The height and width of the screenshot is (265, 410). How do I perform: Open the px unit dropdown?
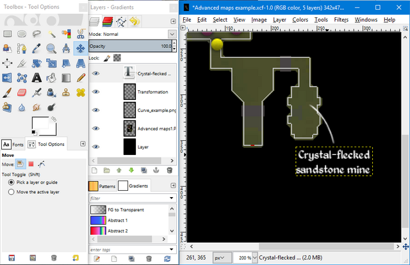point(222,258)
